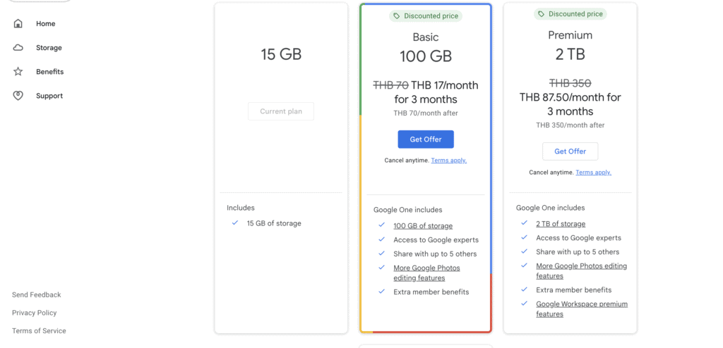
Task: Click the Benefits star icon
Action: [18, 72]
